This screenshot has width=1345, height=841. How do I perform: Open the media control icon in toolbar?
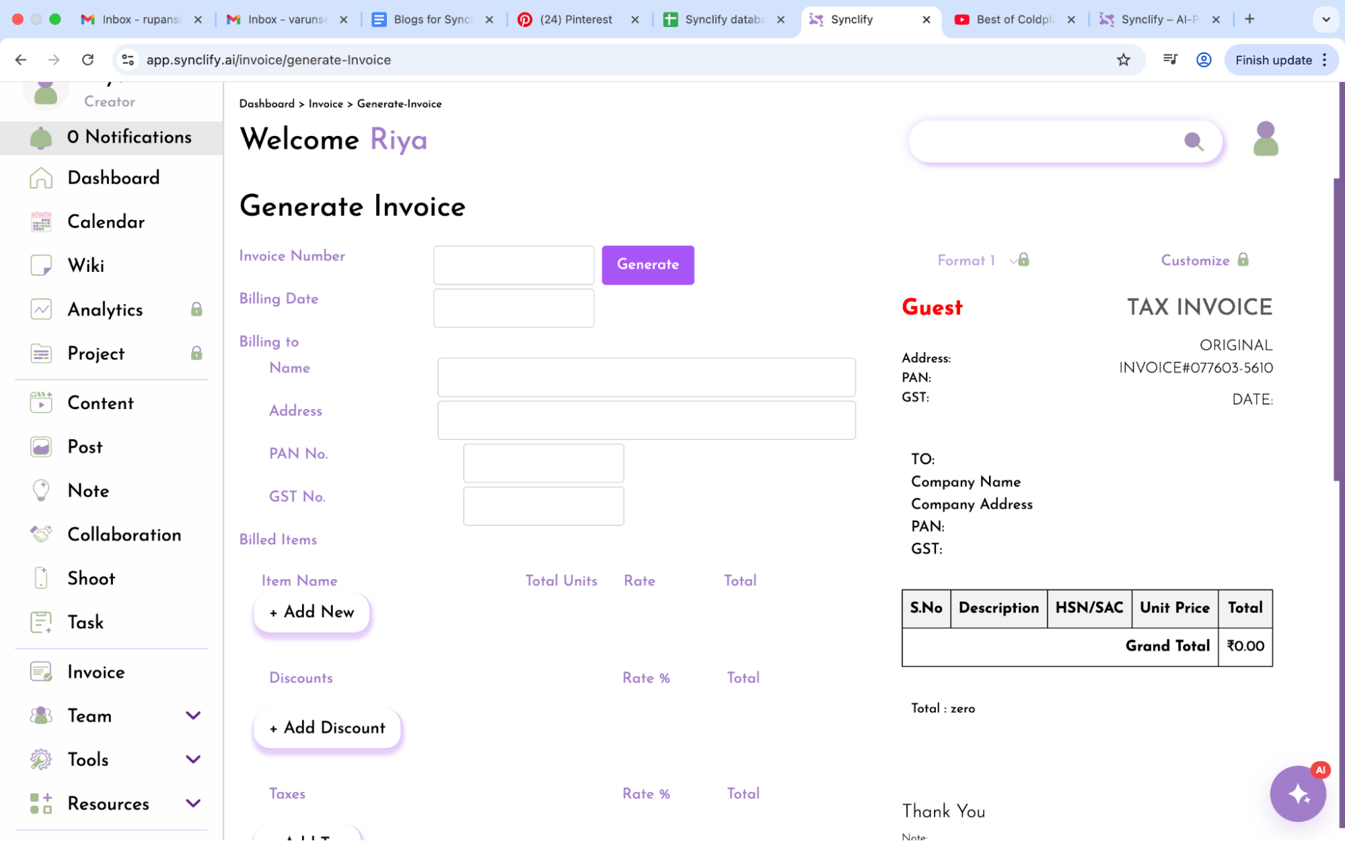pos(1170,60)
